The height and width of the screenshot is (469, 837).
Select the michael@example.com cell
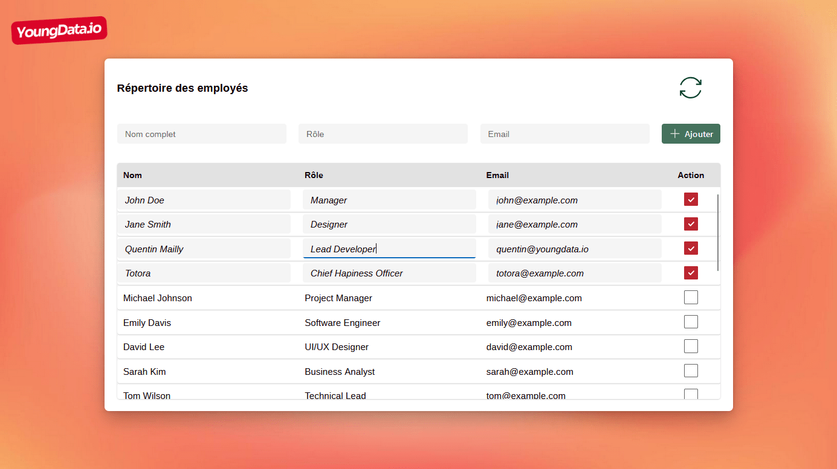point(534,298)
